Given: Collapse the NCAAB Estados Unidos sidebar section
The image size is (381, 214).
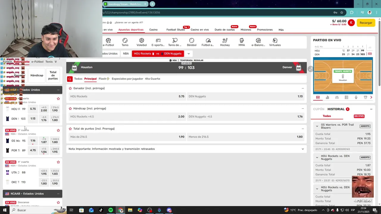Looking at the screenshot, I should coord(58,193).
